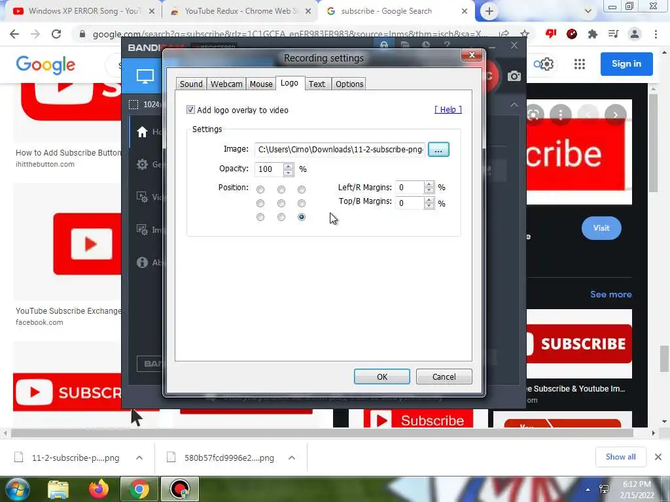The height and width of the screenshot is (502, 670).
Task: Open Bandicam About info icon
Action: (142, 262)
